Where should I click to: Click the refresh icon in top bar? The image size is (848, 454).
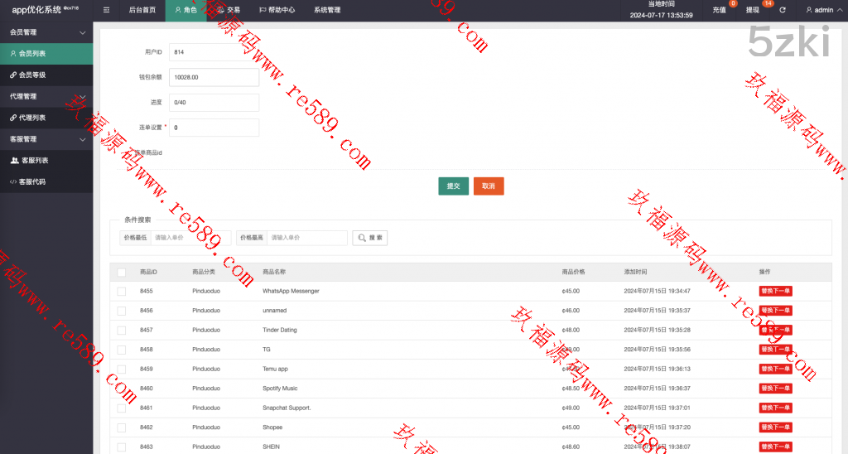(x=783, y=11)
